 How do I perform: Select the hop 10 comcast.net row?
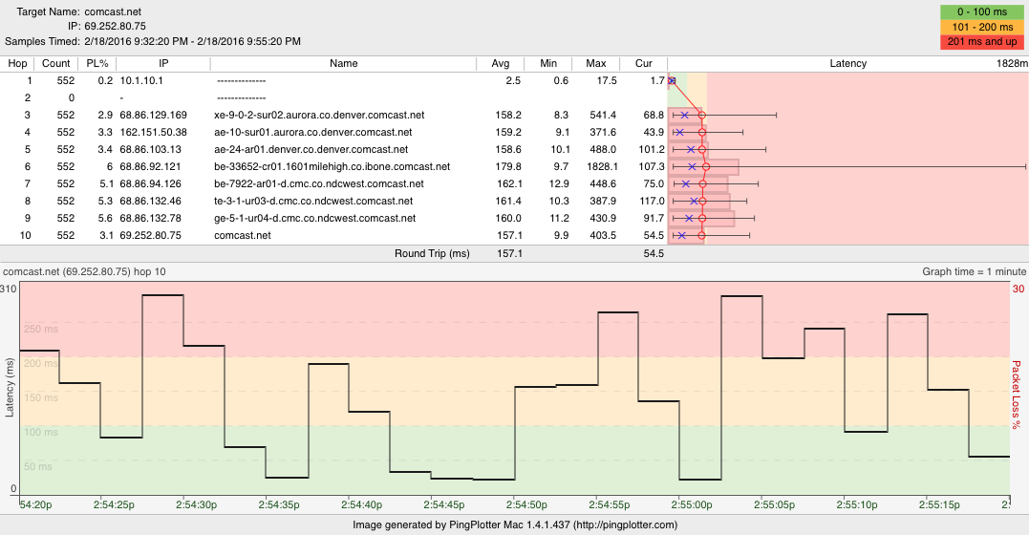click(241, 236)
